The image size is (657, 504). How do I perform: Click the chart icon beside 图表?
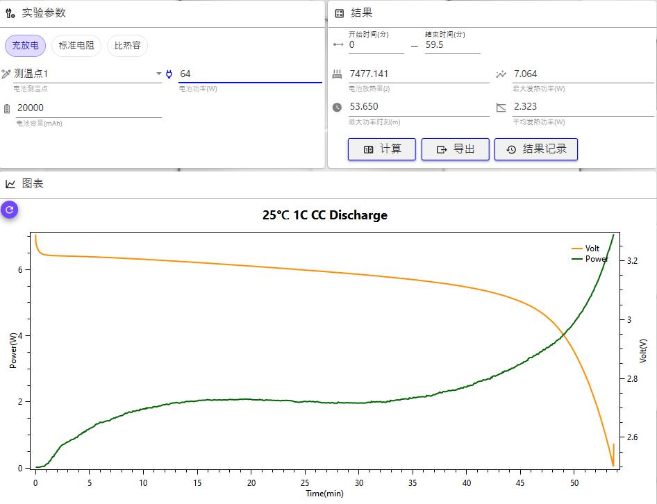(10, 184)
